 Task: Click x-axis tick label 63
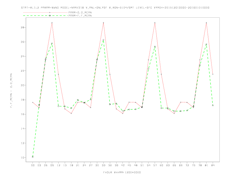168,165
